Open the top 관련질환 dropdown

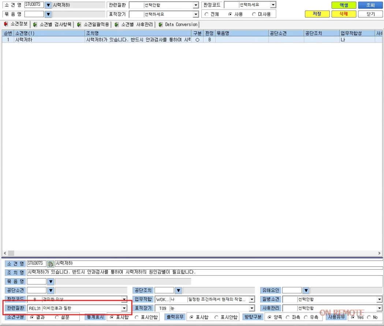click(196, 5)
